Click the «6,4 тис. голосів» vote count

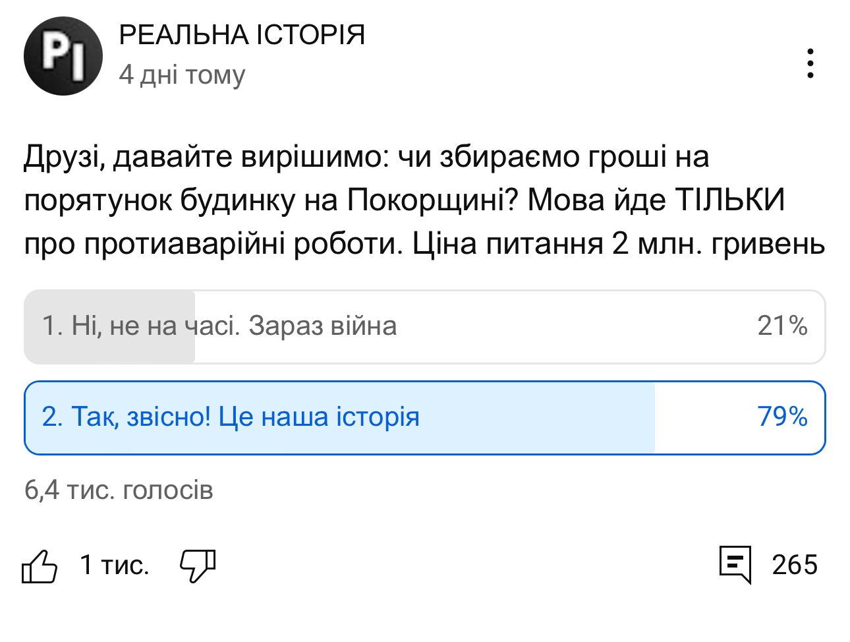point(119,490)
